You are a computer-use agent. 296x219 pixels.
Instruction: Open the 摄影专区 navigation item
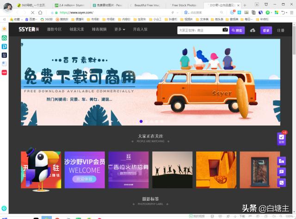point(55,29)
